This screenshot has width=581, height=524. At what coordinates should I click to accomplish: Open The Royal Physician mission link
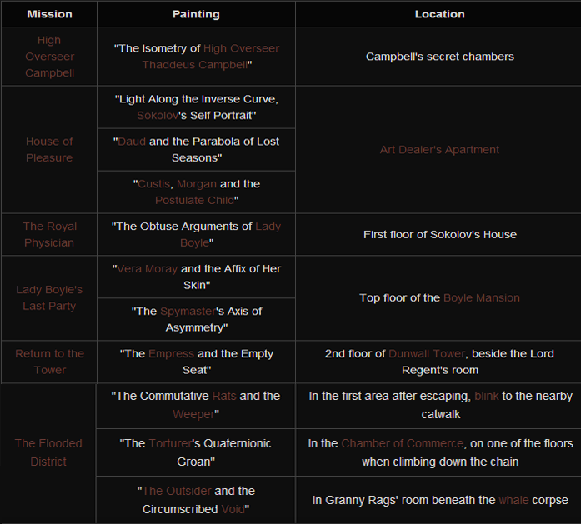tap(49, 234)
